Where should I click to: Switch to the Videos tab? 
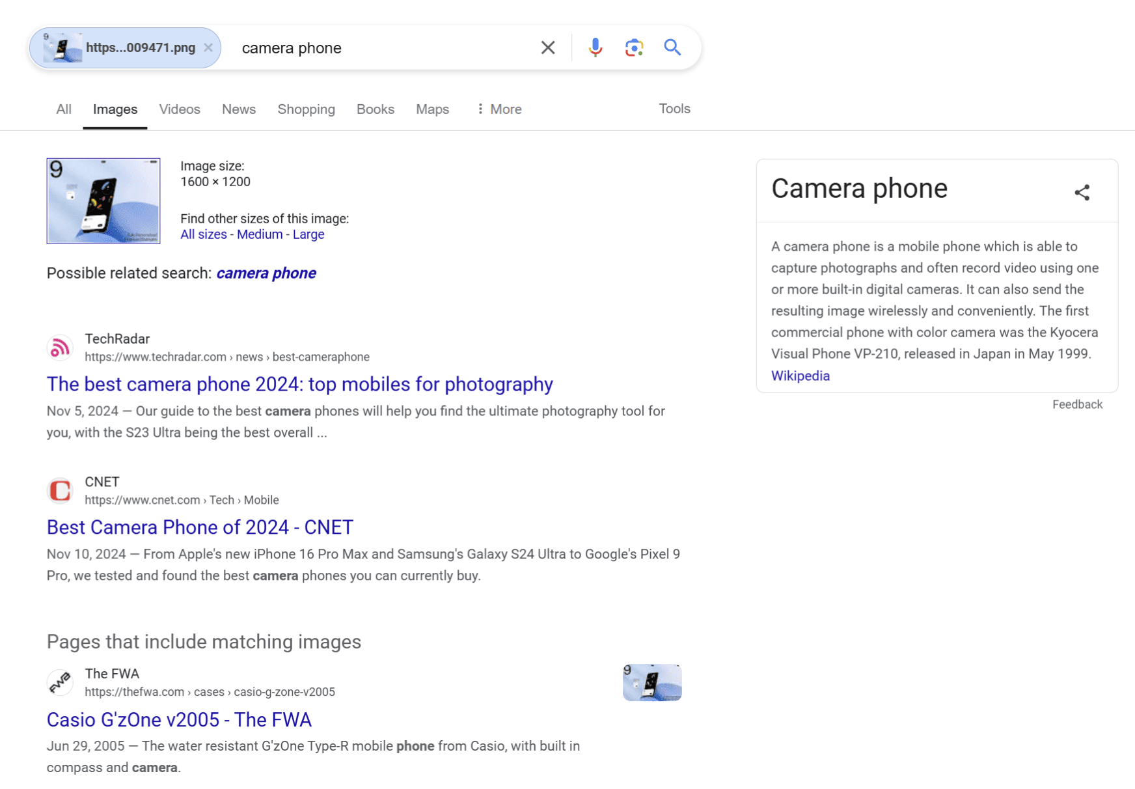[180, 109]
